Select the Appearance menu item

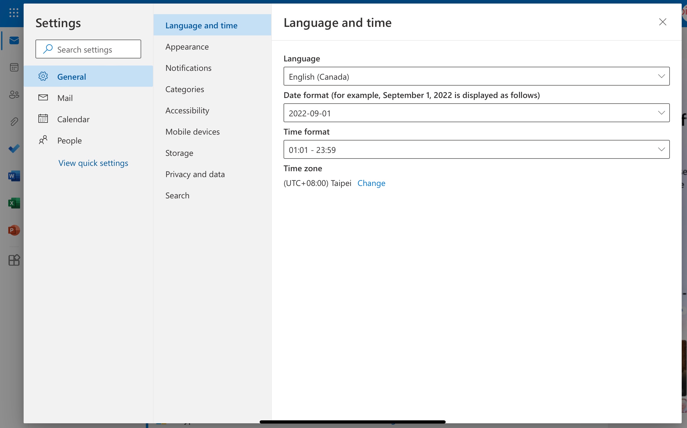click(187, 46)
